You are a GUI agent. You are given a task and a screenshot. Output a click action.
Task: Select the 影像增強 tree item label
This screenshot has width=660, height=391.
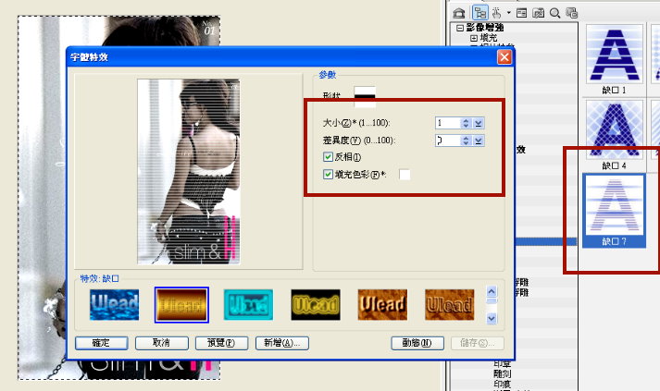pyautogui.click(x=484, y=28)
